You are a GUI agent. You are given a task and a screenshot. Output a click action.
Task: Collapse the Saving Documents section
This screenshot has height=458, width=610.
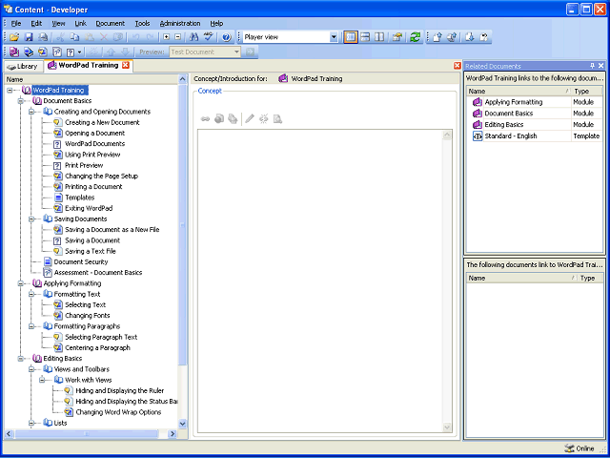[31, 219]
